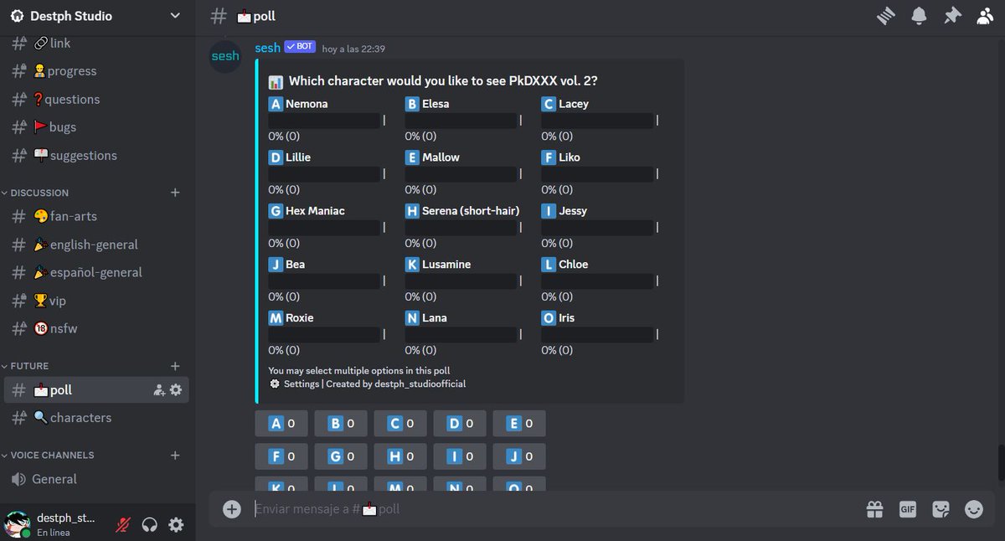Open notification settings bell icon
Screen dimensions: 1005x541
(x=920, y=16)
